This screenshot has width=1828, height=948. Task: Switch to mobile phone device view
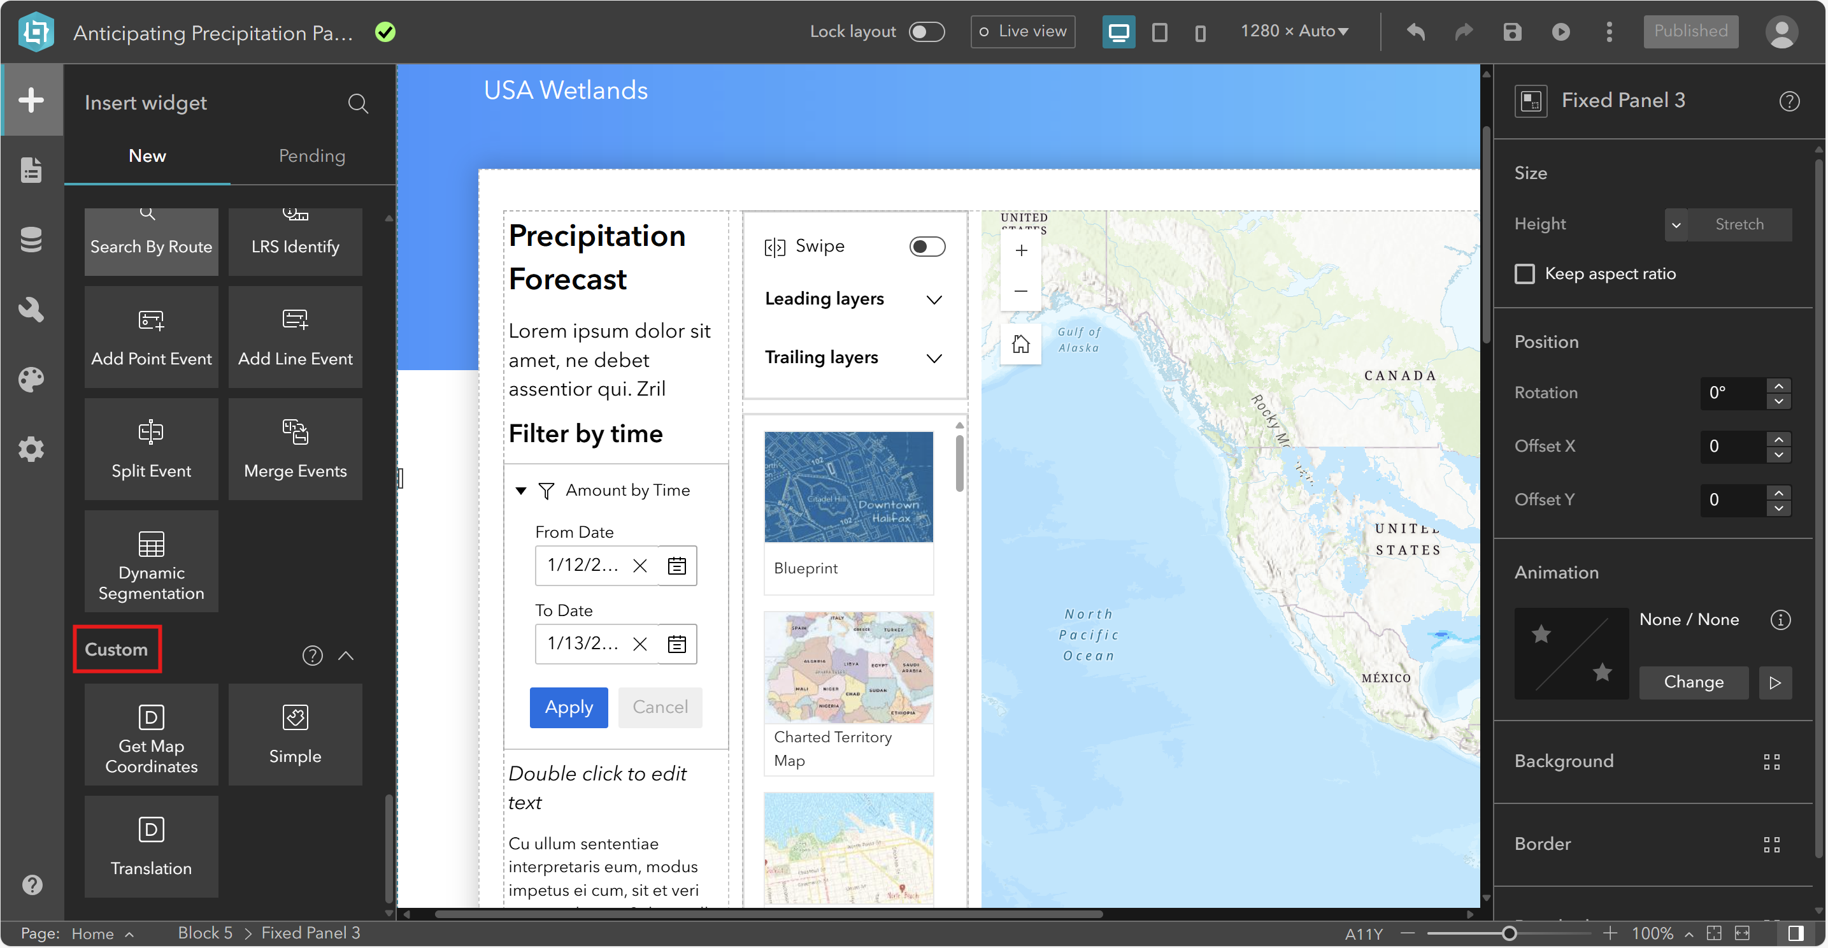tap(1200, 32)
